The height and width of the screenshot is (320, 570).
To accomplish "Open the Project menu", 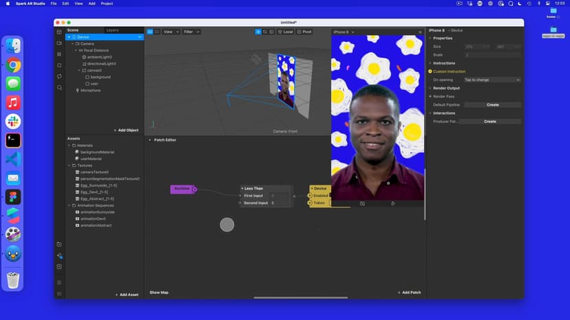I will [107, 3].
